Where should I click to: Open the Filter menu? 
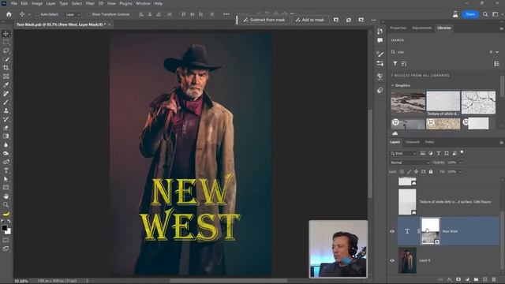90,3
